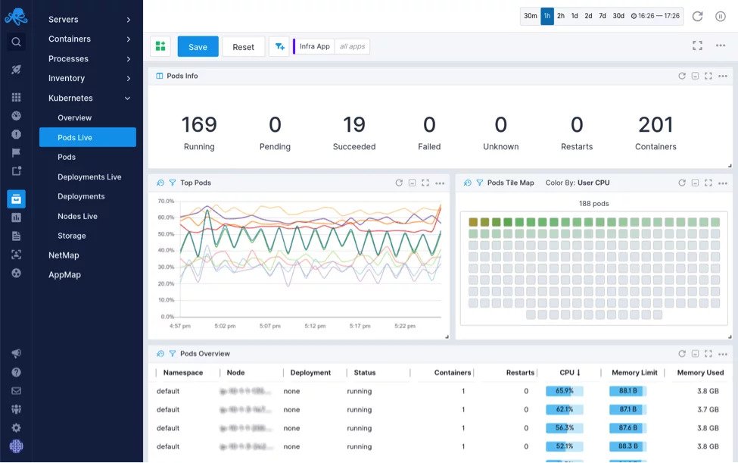Click the all apps input field
The width and height of the screenshot is (738, 463).
point(351,45)
